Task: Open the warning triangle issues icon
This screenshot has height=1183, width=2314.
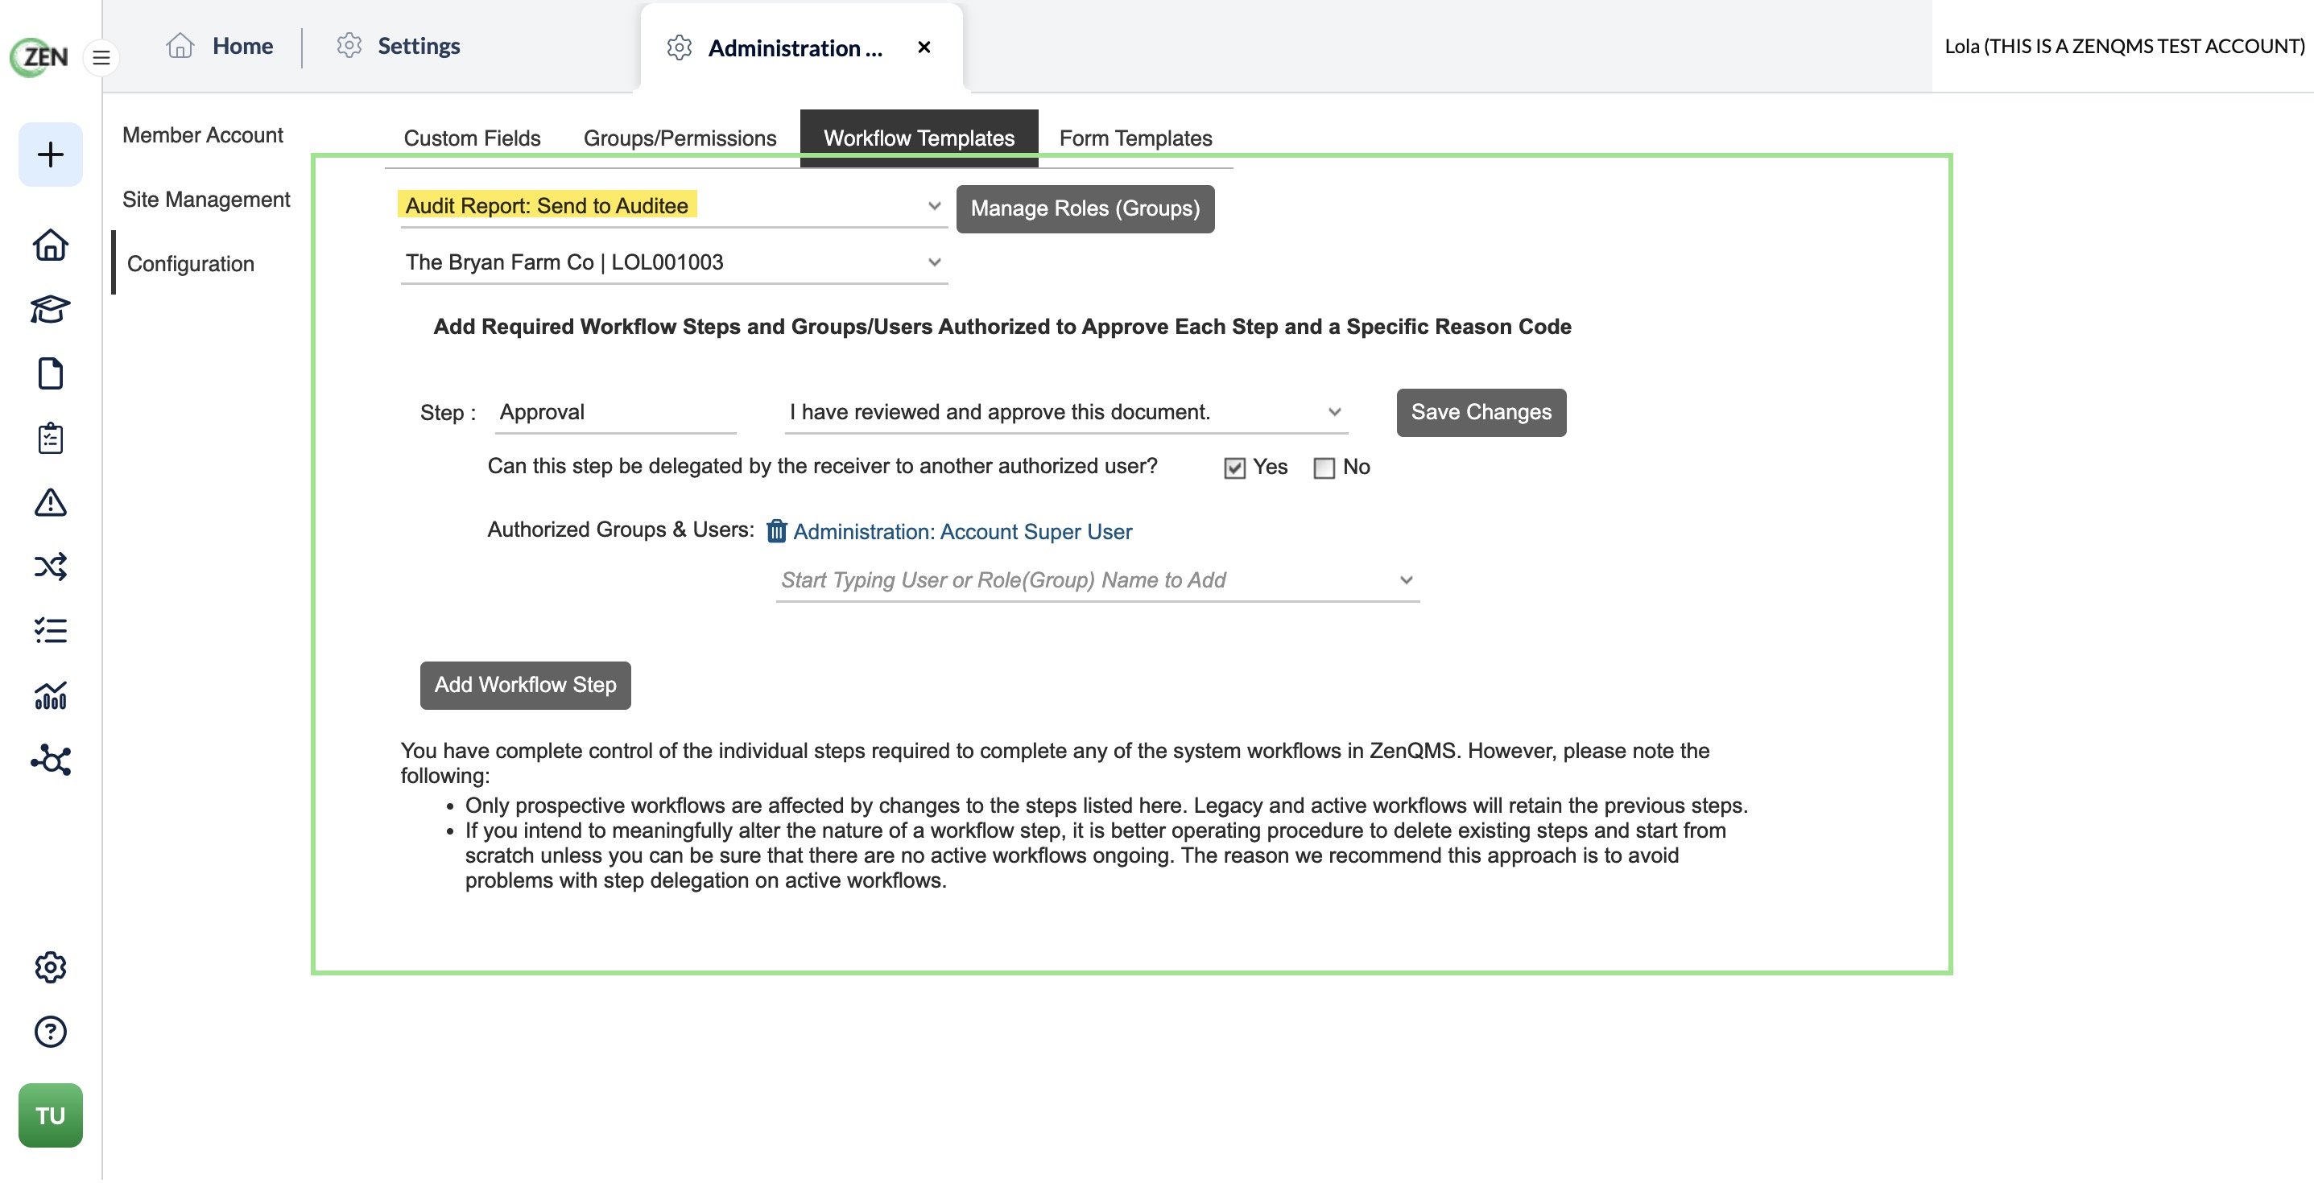Action: pos(50,503)
